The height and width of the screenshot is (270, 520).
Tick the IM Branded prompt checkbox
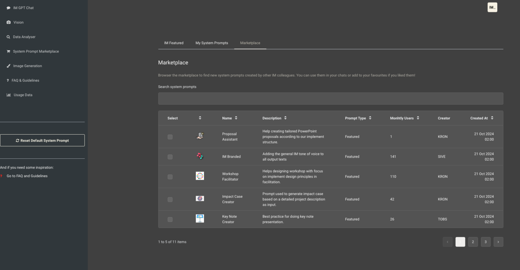click(170, 157)
